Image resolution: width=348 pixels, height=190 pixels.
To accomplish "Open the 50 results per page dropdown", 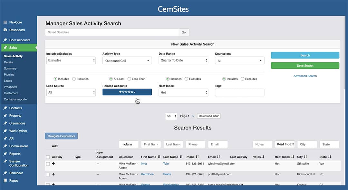I will pyautogui.click(x=171, y=116).
